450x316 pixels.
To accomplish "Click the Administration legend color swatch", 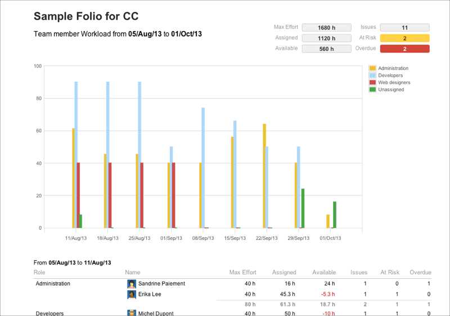I will (372, 69).
